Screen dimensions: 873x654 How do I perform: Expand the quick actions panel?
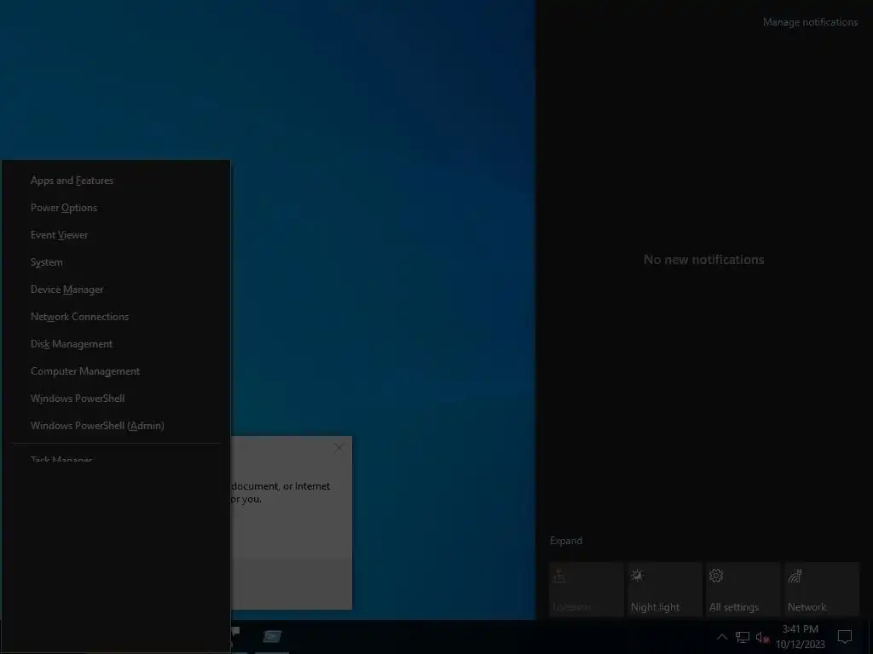point(566,541)
